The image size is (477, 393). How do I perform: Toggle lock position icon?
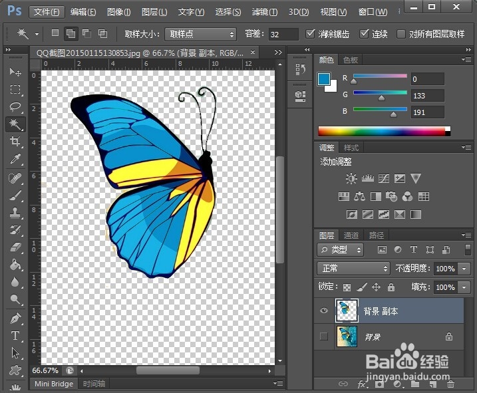tap(377, 287)
